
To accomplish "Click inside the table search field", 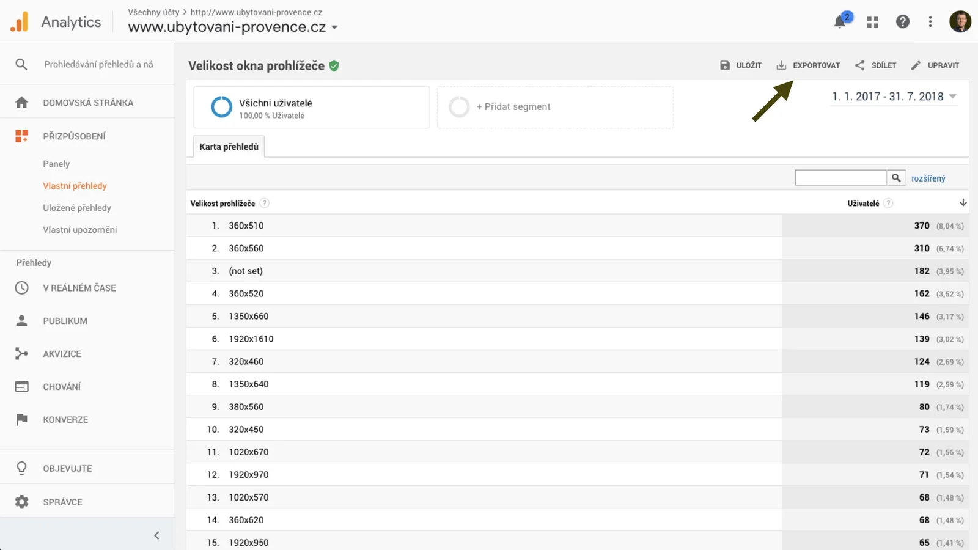I will [x=840, y=177].
